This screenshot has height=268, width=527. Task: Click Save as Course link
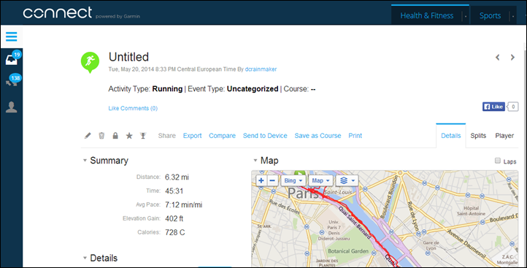318,136
